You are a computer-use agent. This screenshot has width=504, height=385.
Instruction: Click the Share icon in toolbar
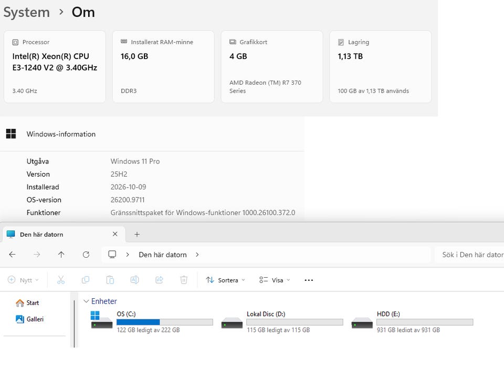159,280
